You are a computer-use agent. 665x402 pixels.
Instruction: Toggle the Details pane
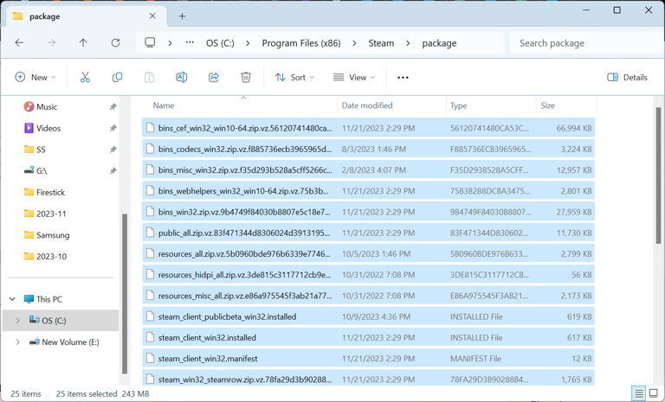tap(627, 77)
